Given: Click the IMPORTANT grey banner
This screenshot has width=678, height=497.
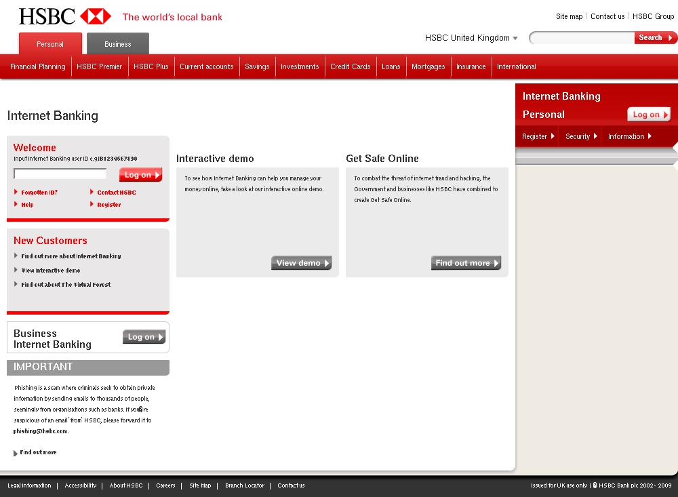Looking at the screenshot, I should [88, 367].
